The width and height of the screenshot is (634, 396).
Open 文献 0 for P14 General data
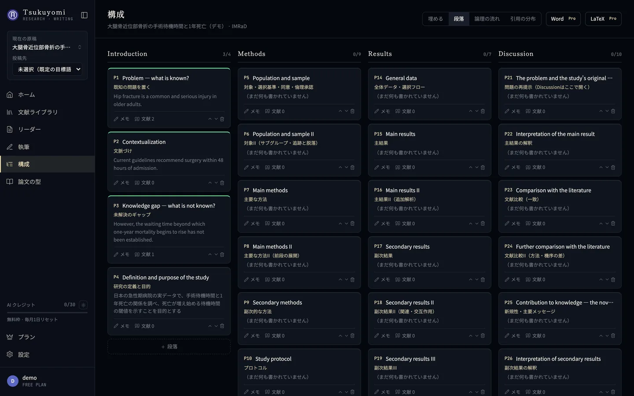tap(405, 111)
